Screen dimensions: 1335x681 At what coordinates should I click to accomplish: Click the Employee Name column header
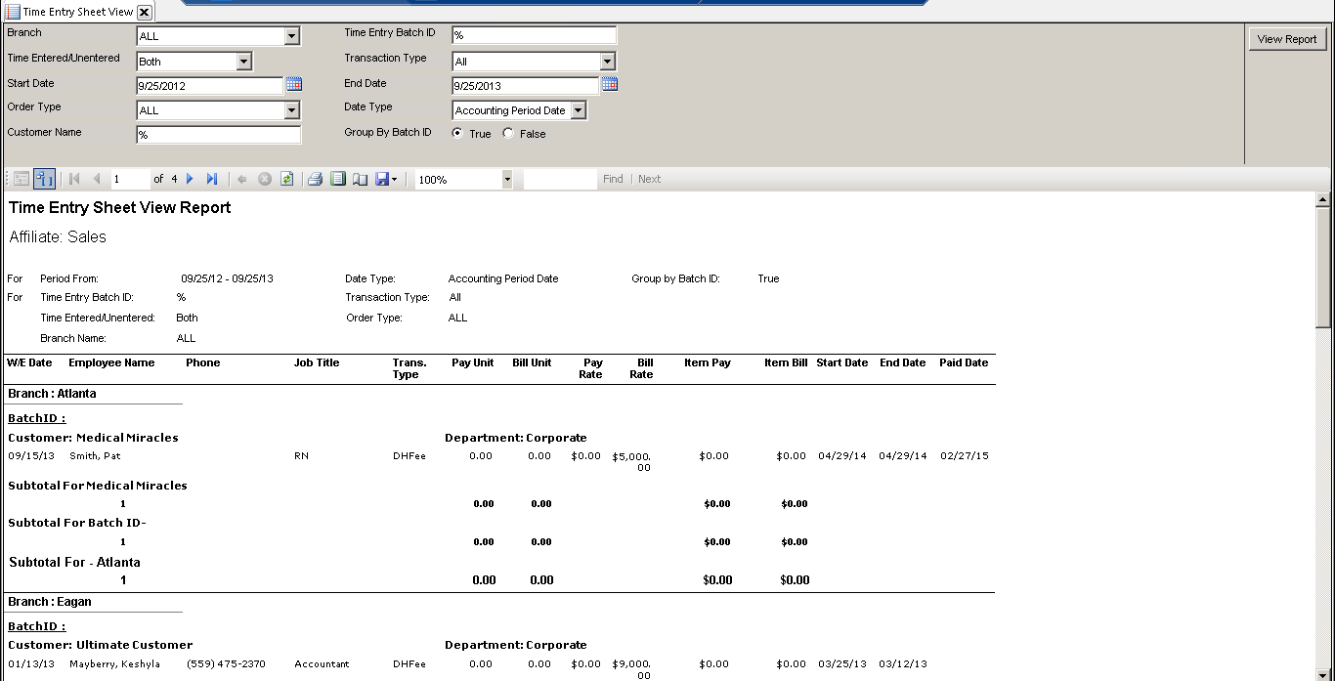(111, 362)
